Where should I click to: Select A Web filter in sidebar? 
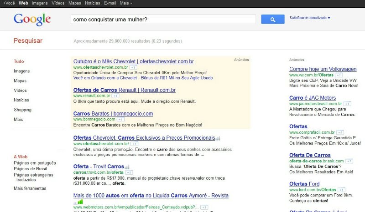click(21, 157)
